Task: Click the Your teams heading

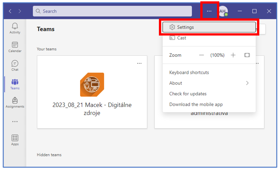Action: pos(47,49)
